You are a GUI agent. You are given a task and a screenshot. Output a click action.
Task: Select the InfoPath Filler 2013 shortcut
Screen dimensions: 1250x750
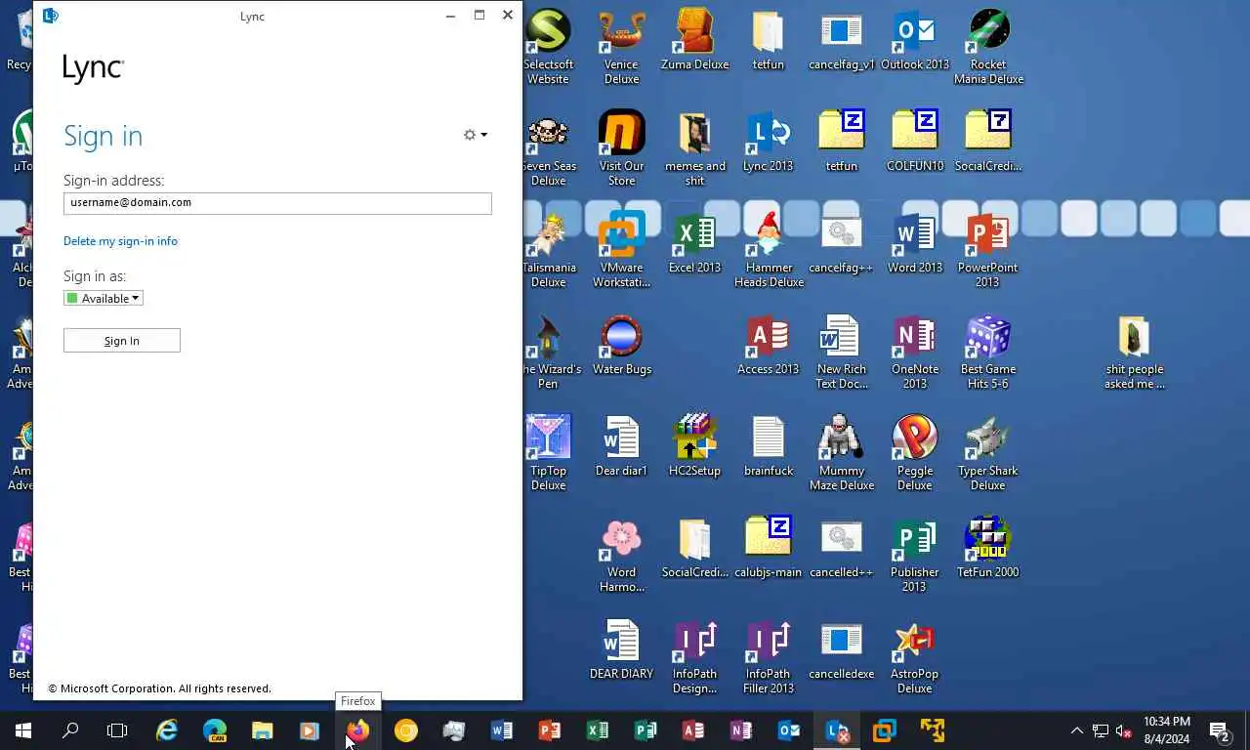(768, 656)
